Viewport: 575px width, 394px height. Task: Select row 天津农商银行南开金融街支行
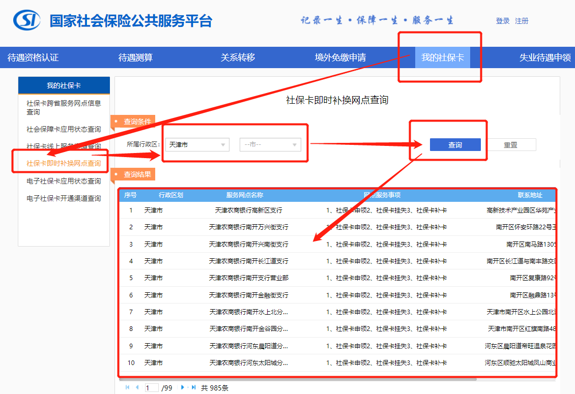coord(337,295)
